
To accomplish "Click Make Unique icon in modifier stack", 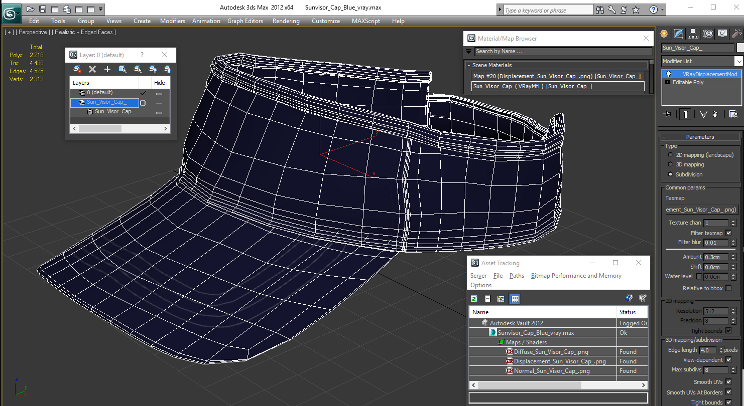I will pos(703,114).
